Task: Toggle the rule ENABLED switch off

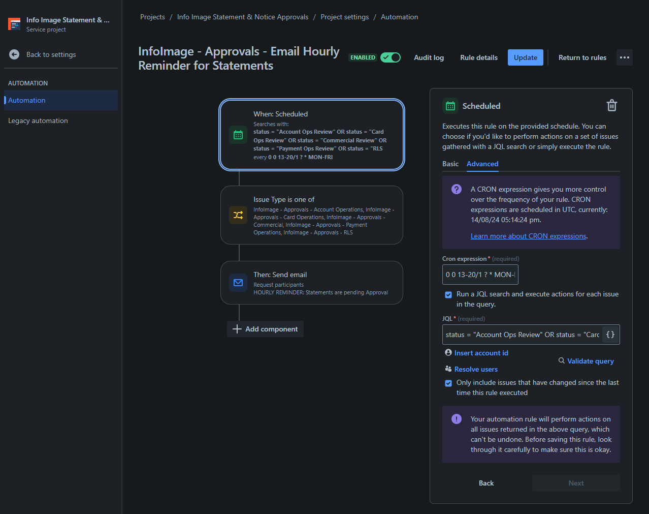Action: [391, 57]
